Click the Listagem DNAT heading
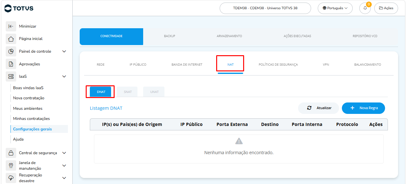406x184 pixels. (106, 108)
